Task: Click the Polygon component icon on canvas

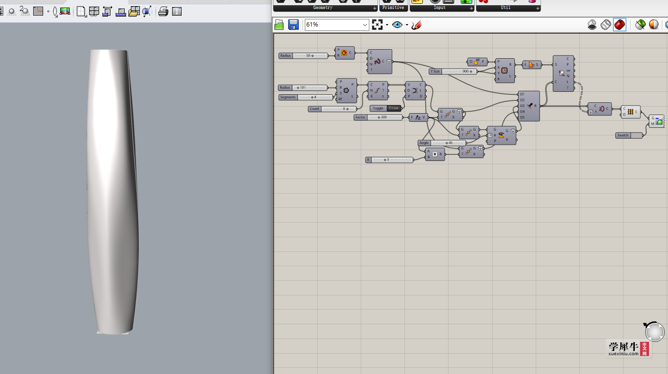Action: point(347,90)
